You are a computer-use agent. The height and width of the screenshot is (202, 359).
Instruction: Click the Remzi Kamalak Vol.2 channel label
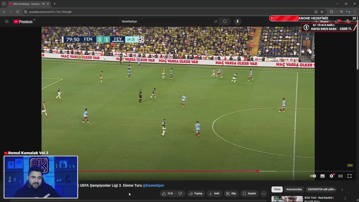coord(26,153)
